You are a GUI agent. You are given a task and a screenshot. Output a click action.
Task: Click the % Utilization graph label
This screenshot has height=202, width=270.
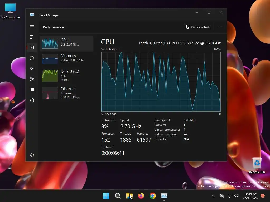tap(110, 49)
